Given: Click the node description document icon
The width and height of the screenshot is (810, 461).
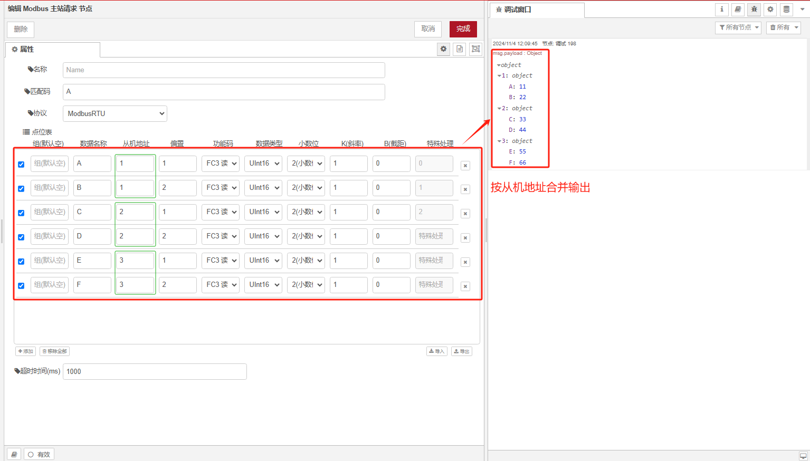Looking at the screenshot, I should (460, 49).
